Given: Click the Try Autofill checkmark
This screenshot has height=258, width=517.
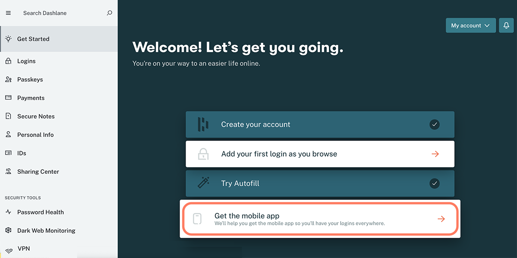Looking at the screenshot, I should click(x=434, y=183).
